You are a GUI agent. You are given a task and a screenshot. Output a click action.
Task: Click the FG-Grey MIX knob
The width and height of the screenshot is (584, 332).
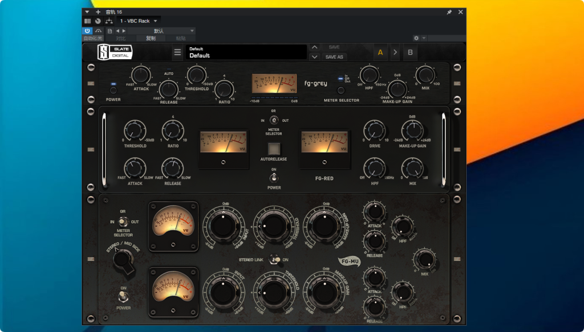coord(425,75)
